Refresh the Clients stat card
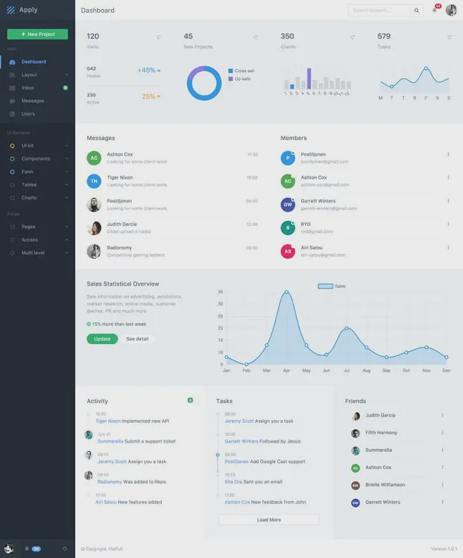The width and height of the screenshot is (463, 558). 353,37
